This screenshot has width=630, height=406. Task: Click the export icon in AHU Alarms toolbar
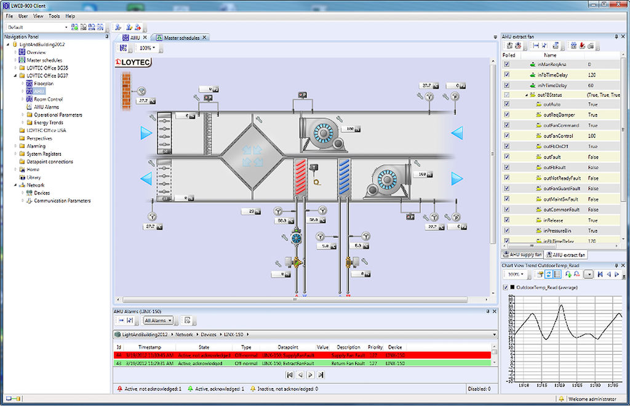tap(187, 320)
